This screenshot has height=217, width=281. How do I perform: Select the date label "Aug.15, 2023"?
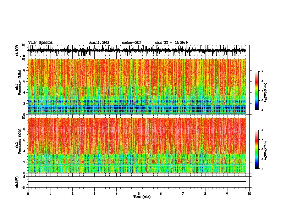click(x=99, y=43)
